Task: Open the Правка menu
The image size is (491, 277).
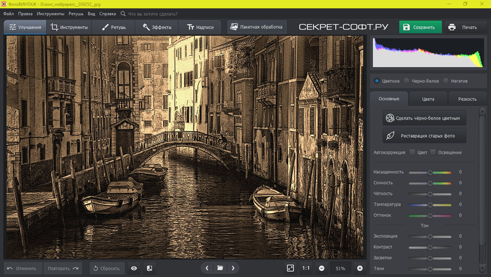Action: point(25,14)
